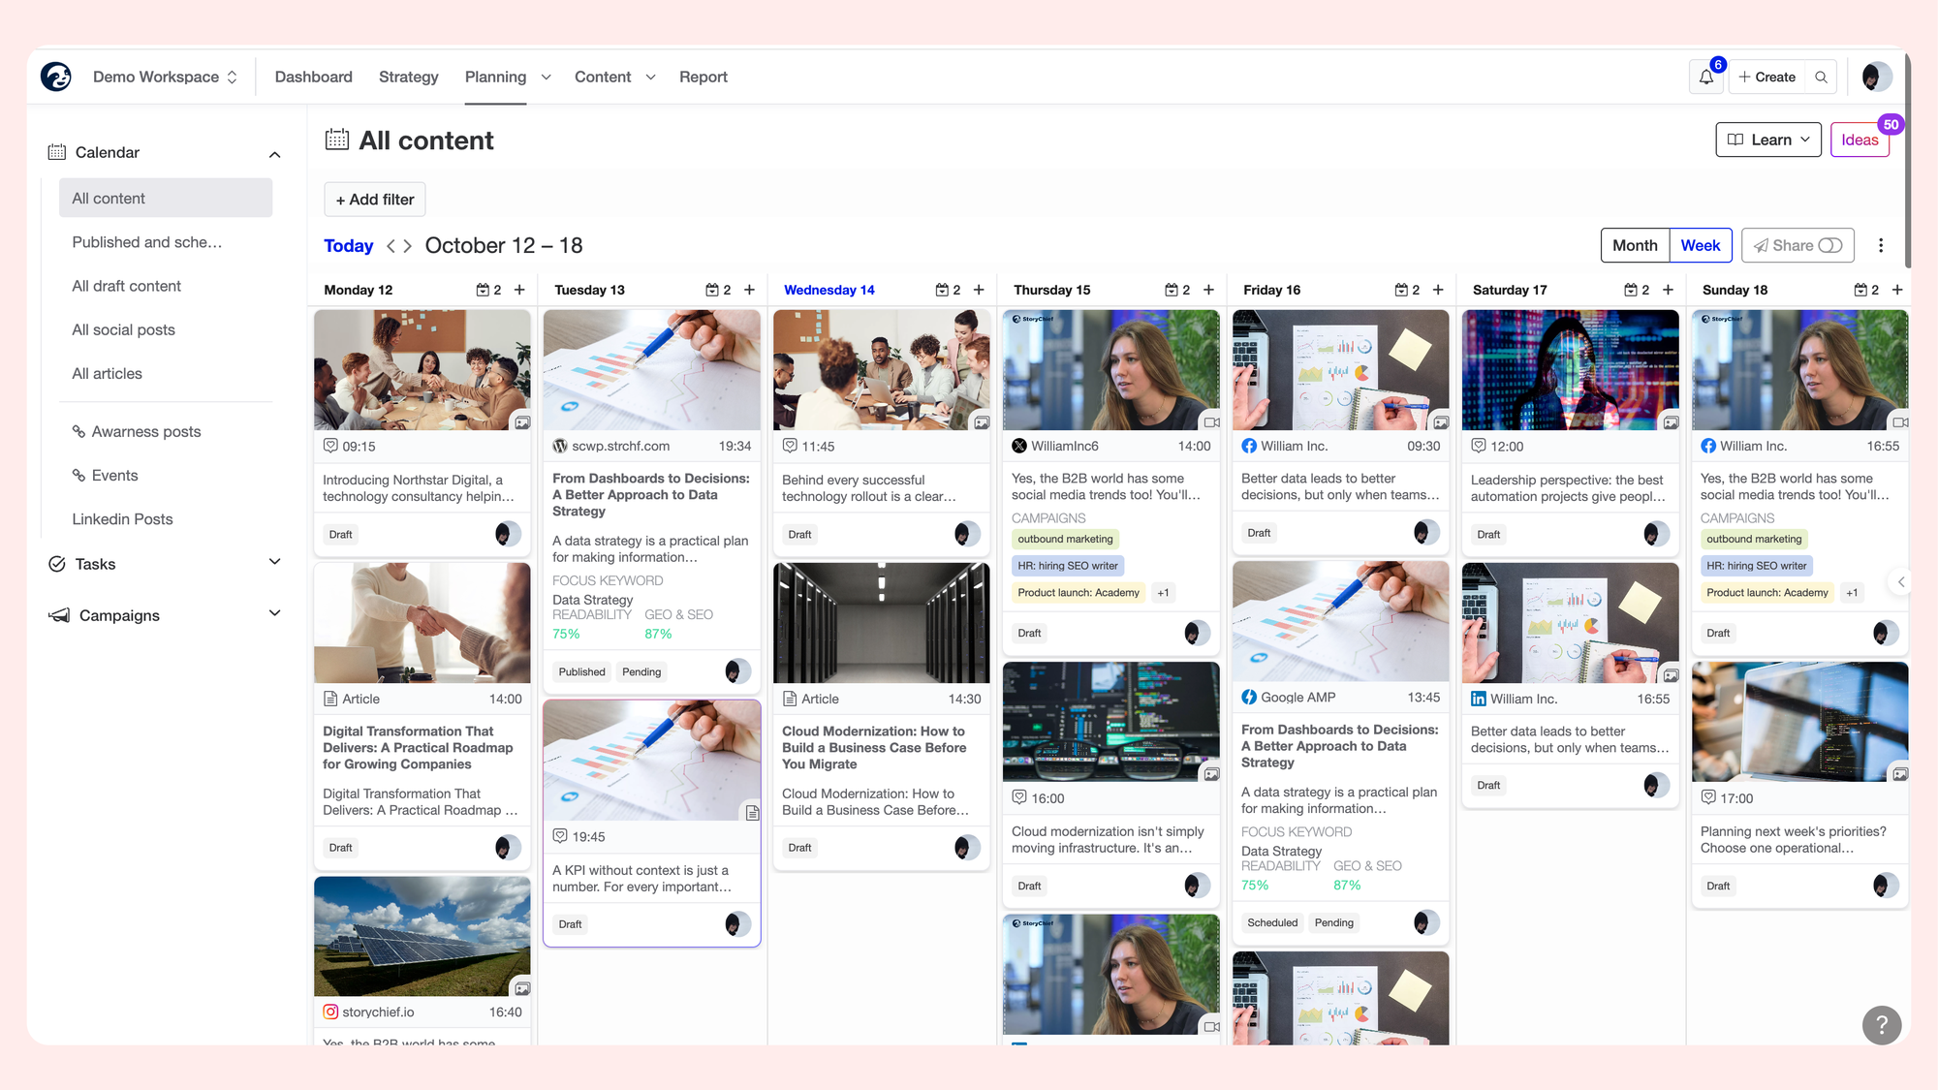Open the Report tab

pyautogui.click(x=703, y=78)
